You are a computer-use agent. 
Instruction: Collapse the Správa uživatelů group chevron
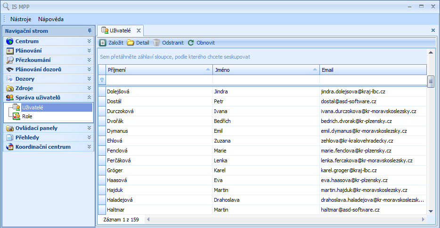pos(89,97)
